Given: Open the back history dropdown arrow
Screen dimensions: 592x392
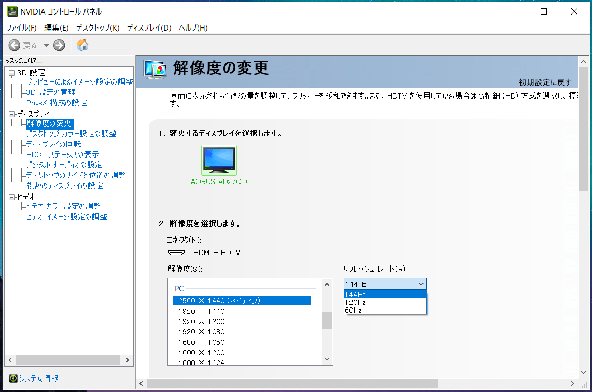Looking at the screenshot, I should coord(46,45).
